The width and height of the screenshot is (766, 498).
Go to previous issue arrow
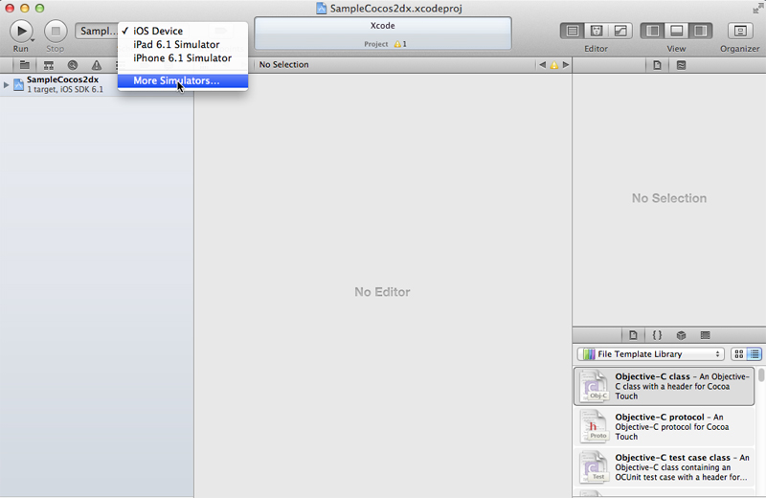pyautogui.click(x=542, y=64)
